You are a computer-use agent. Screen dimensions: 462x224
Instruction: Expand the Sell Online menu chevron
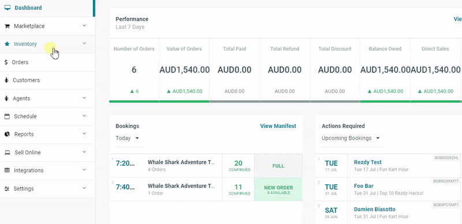pos(84,152)
